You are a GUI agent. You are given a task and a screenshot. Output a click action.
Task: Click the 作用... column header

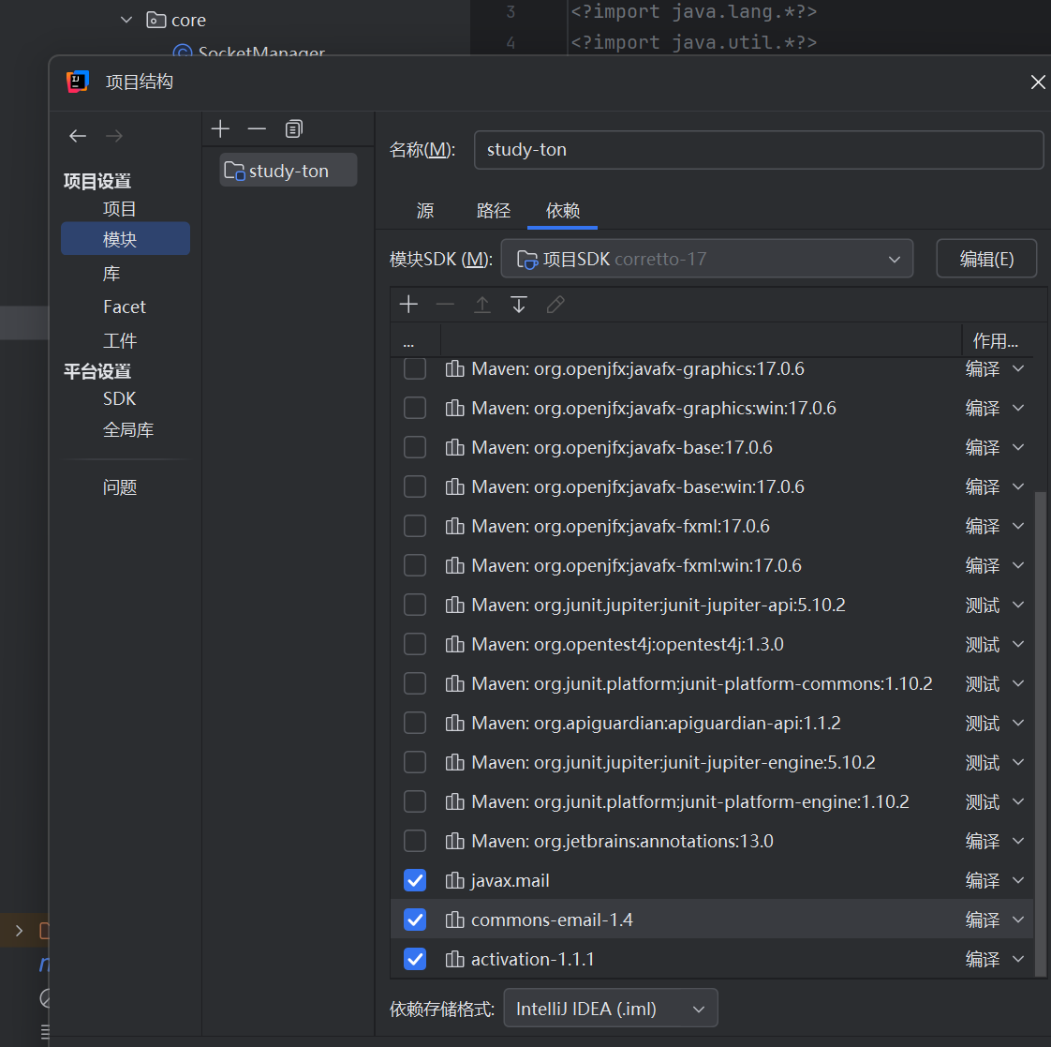click(x=996, y=341)
